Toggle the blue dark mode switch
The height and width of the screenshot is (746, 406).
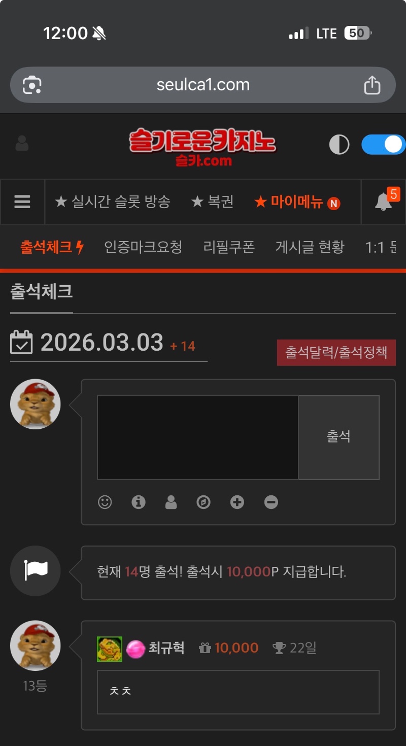383,145
